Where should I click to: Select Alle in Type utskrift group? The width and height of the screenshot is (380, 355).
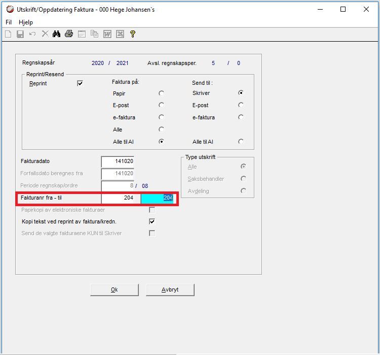point(243,167)
